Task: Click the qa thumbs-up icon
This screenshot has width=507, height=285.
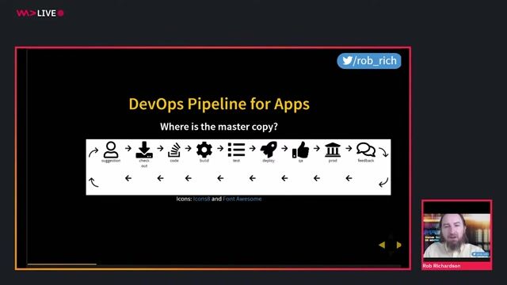Action: point(300,150)
